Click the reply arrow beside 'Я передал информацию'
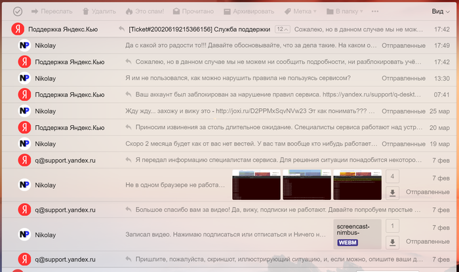 pos(129,160)
